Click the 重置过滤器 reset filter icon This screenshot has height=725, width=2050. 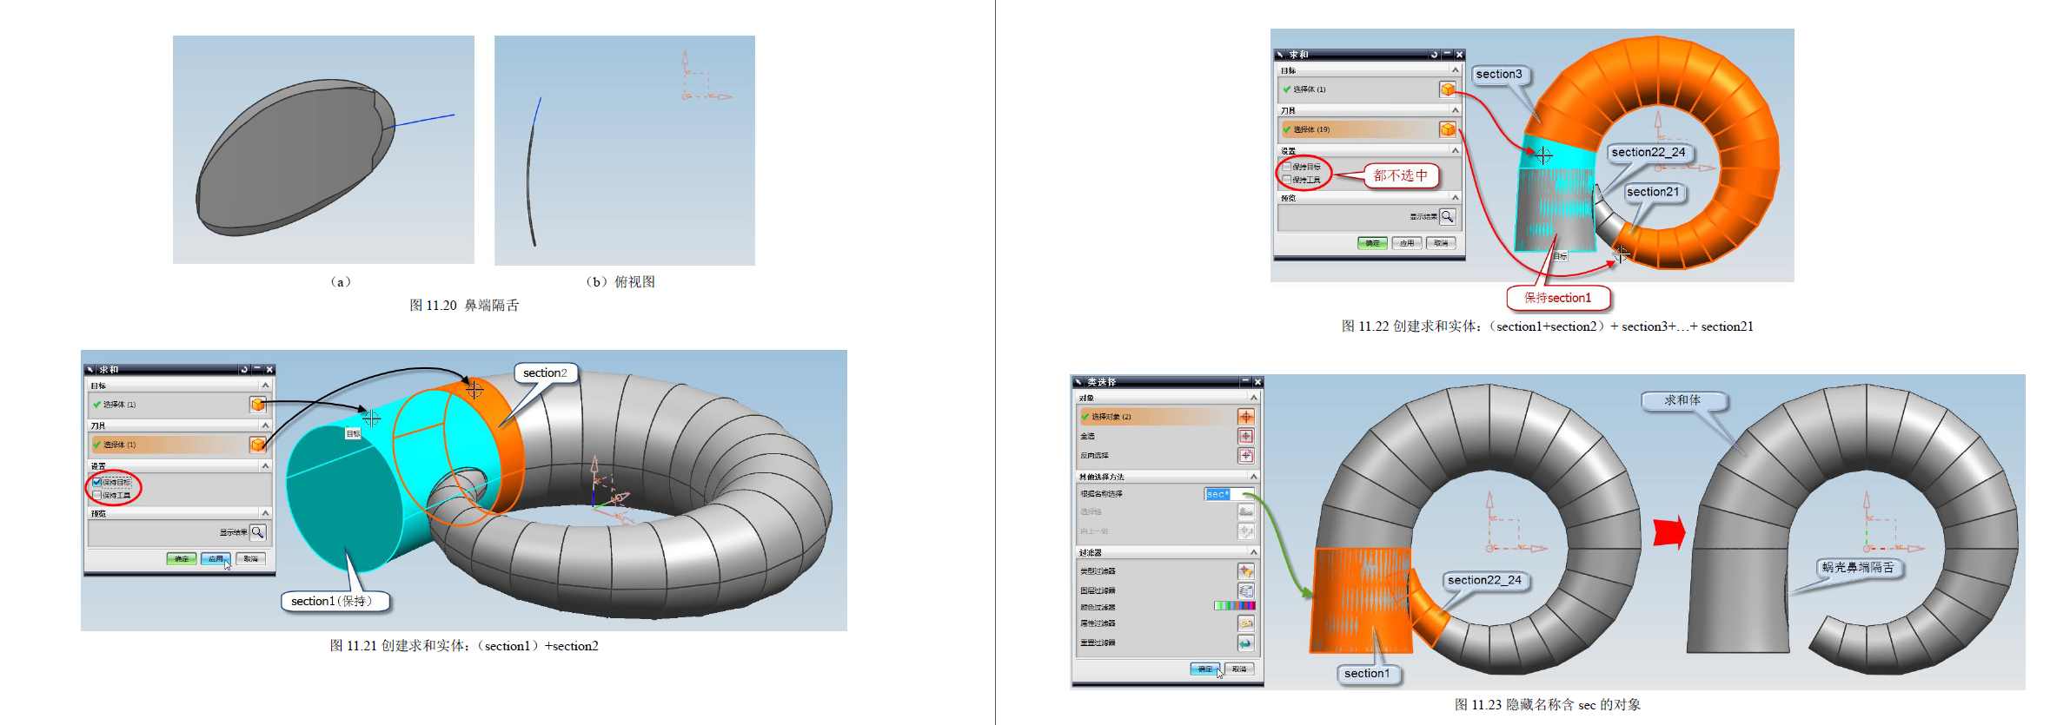pyautogui.click(x=1245, y=643)
